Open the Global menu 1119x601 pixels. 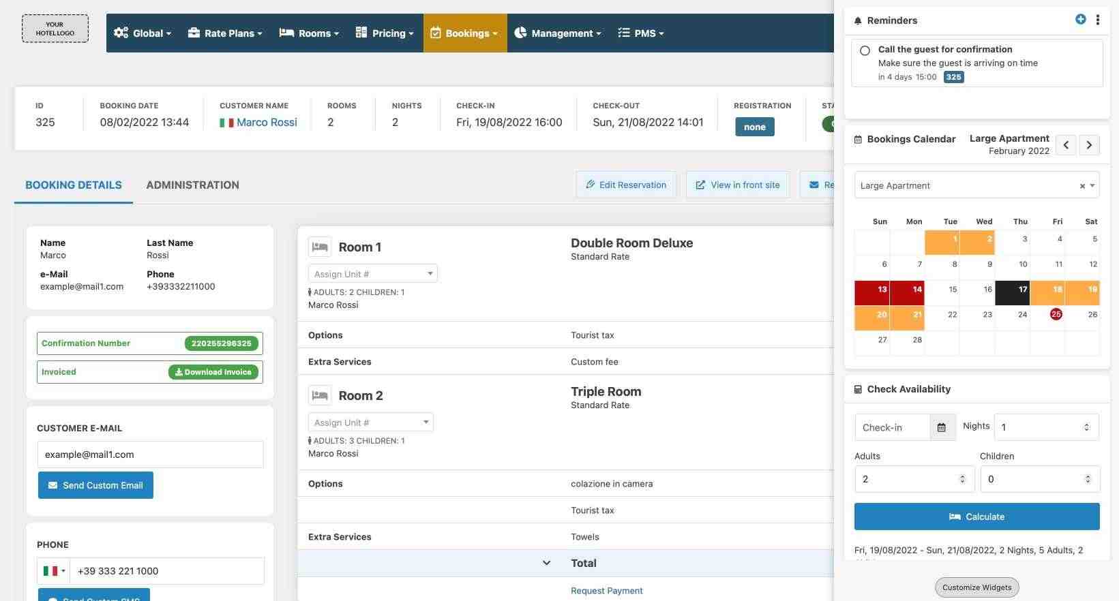point(143,33)
